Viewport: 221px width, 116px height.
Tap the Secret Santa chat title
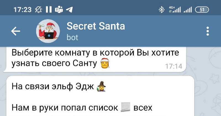96,26
